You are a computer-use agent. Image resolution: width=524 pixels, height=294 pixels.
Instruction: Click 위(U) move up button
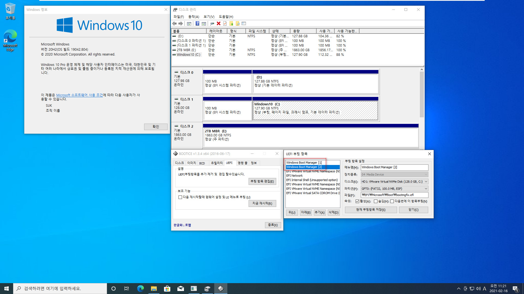coord(292,213)
